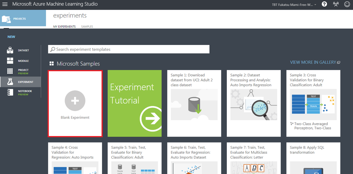353x174 pixels.
Task: Open Sample 5 Train, Test, Evaluate Binary
Action: click(134, 158)
